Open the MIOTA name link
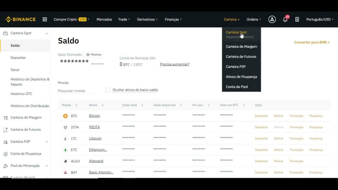 pos(94,127)
